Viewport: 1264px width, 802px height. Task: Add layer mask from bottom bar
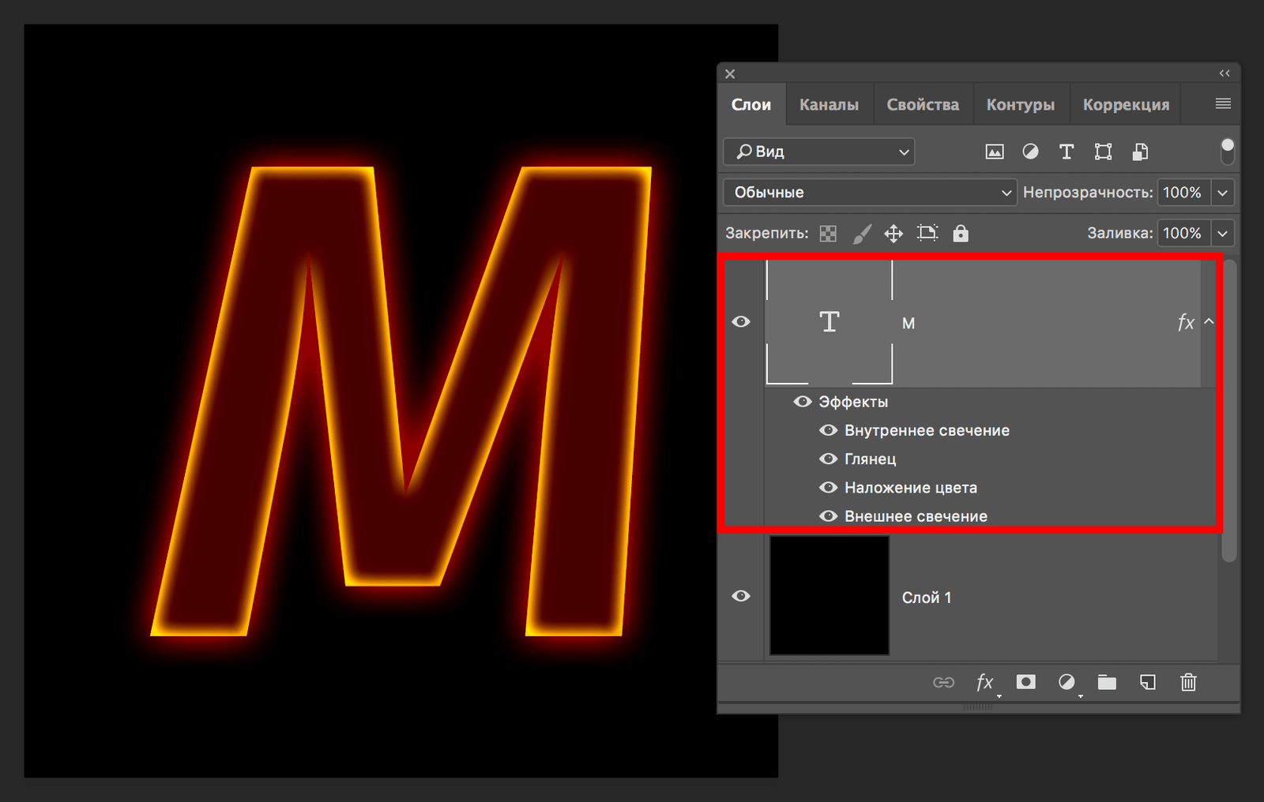coord(1025,682)
